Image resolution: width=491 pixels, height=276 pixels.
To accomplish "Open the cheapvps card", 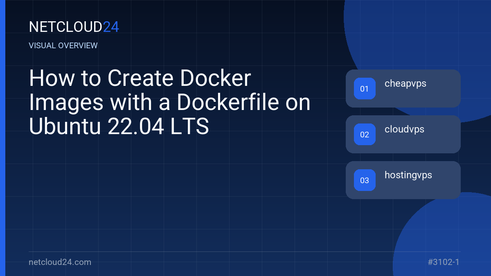I will [x=403, y=88].
